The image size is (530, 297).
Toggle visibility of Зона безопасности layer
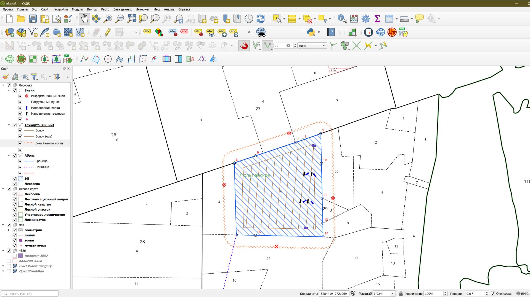(x=20, y=143)
